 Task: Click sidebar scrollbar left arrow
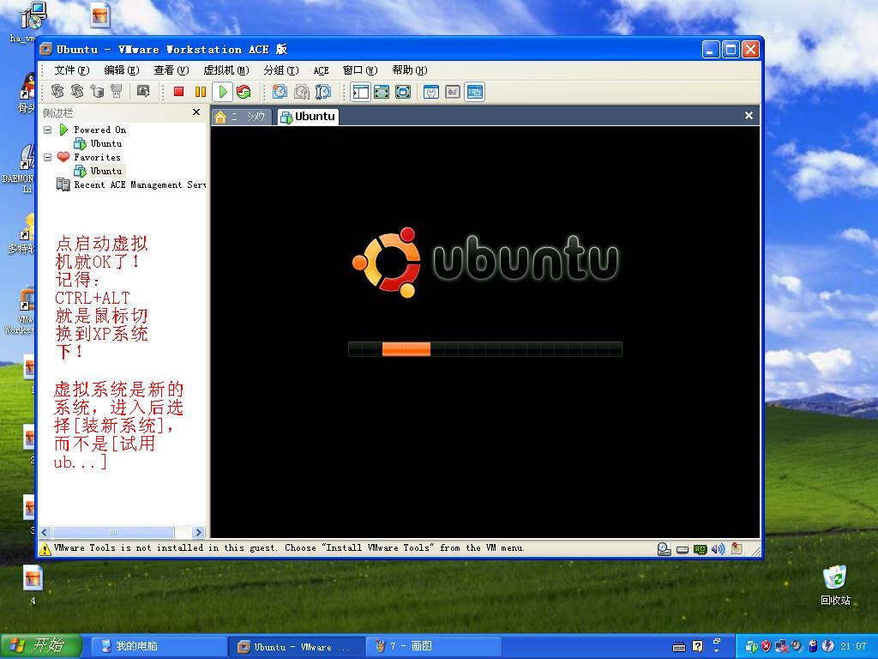[x=45, y=532]
